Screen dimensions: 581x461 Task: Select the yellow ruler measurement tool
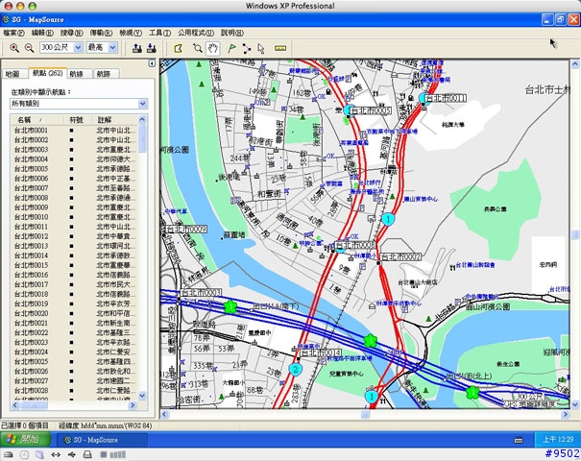pos(280,49)
